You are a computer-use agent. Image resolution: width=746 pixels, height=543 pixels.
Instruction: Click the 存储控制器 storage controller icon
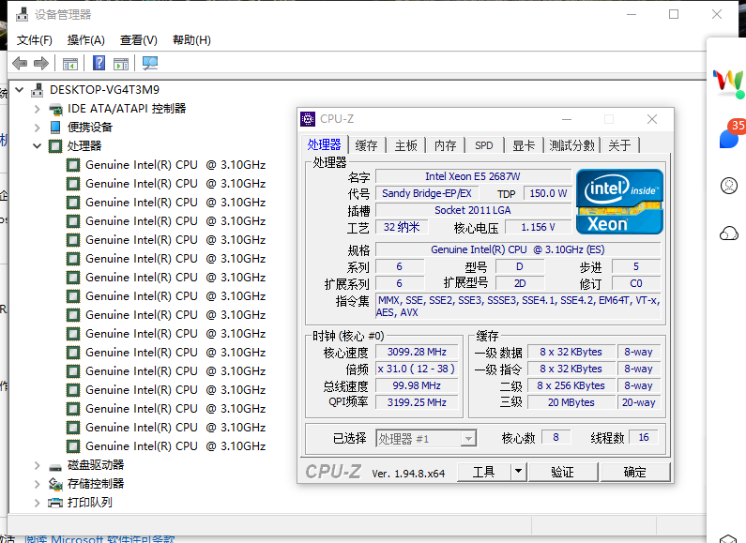(x=55, y=484)
